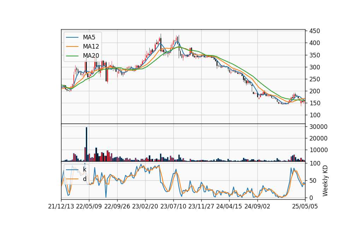The image size is (339, 243).
Task: Click the green MA20 legend line swatch
Action: 72,56
